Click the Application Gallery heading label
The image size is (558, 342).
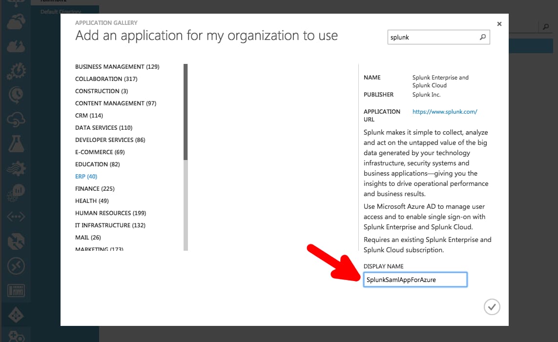tap(106, 23)
